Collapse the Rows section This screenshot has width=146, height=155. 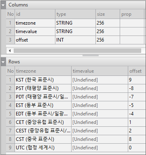tap(3, 62)
